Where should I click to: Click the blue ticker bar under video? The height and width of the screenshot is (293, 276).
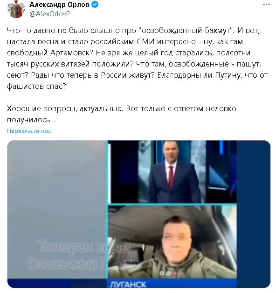[139, 283]
